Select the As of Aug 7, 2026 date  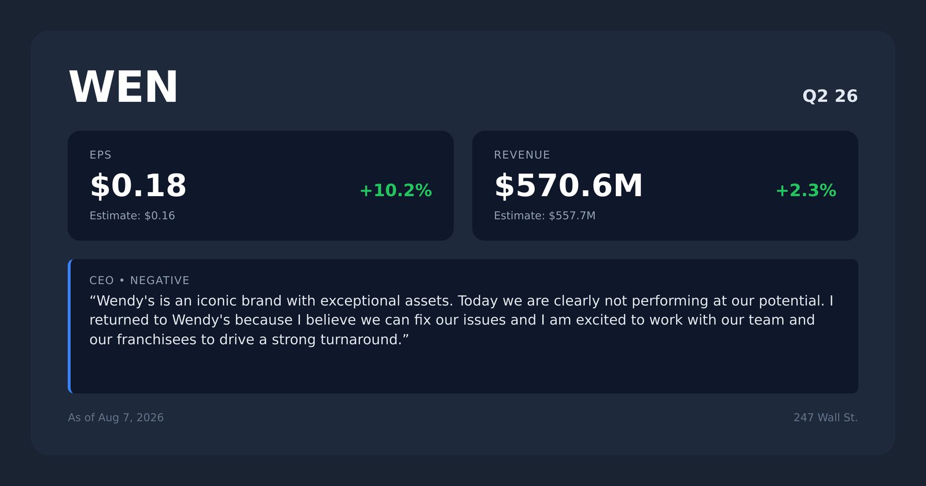pos(116,418)
